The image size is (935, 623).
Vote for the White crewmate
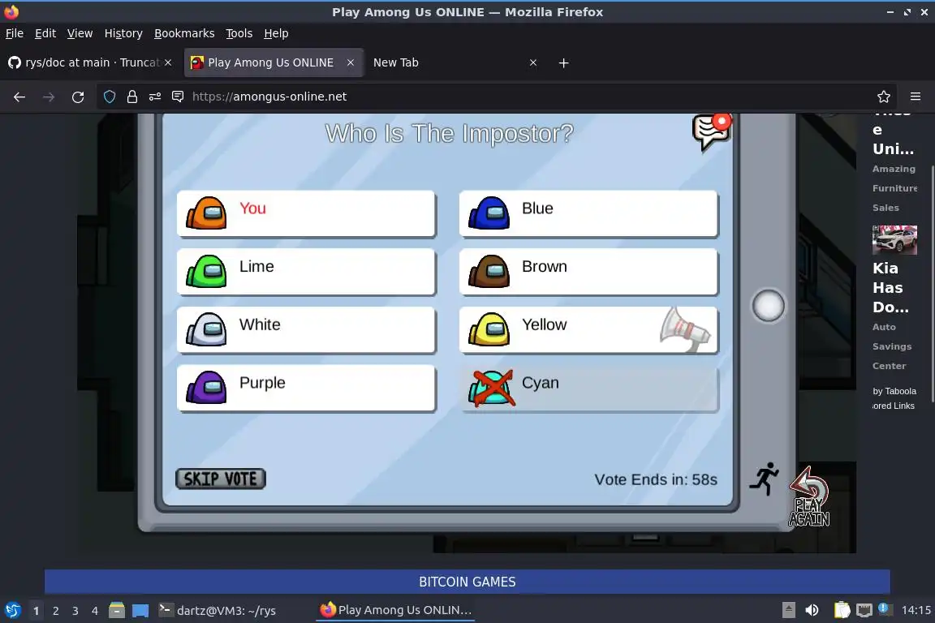(x=306, y=329)
